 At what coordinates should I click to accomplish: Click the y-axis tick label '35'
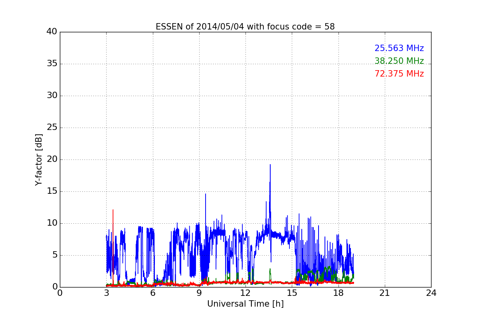pos(52,64)
